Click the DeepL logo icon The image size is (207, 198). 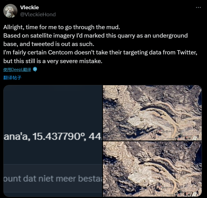coord(35,69)
